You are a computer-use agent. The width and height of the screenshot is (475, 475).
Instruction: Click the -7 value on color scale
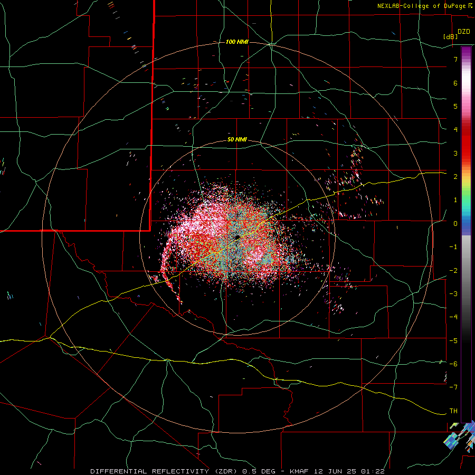pos(453,387)
